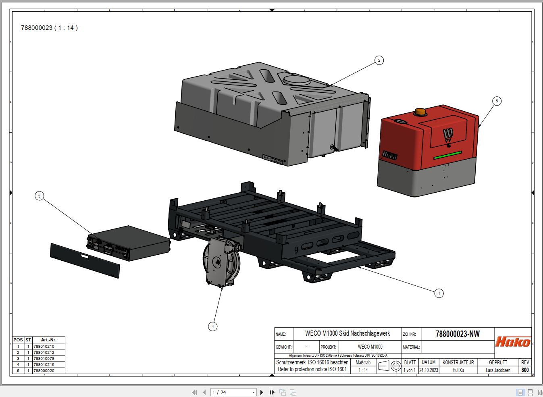This screenshot has width=543, height=397.
Task: Select callout balloon 2 above the tank
Action: click(x=379, y=60)
